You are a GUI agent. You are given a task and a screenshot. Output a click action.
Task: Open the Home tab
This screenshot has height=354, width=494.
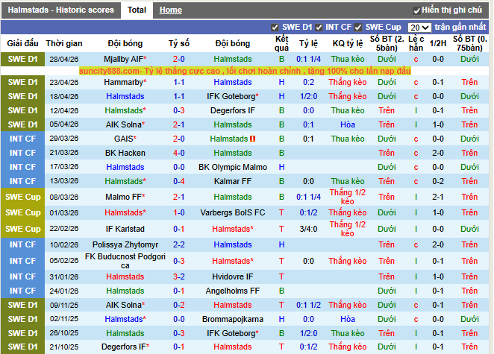(170, 10)
